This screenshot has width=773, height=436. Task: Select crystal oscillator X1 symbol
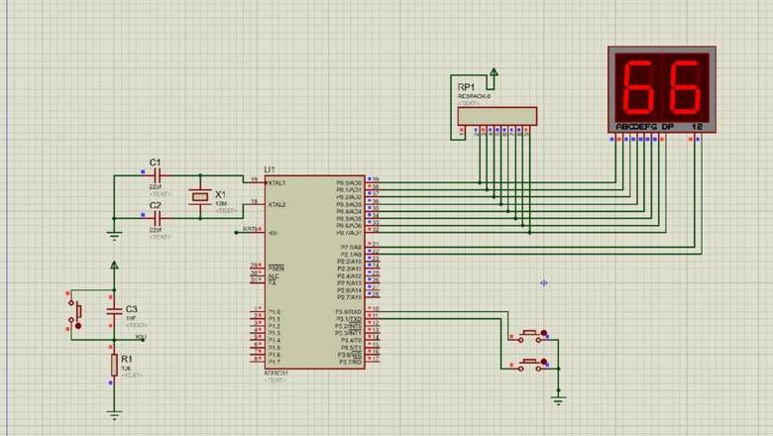click(x=200, y=197)
